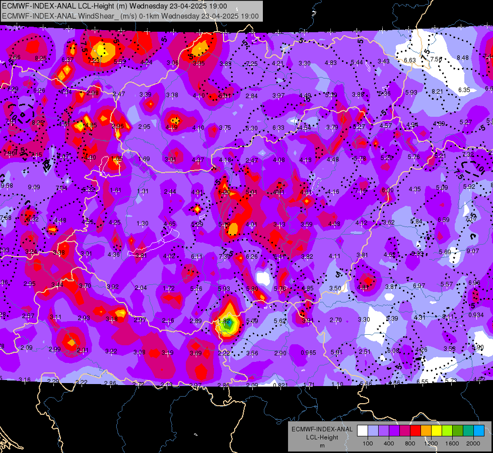The image size is (493, 453).
Task: Click the LCL-Height label in the legend
Action: click(x=322, y=437)
